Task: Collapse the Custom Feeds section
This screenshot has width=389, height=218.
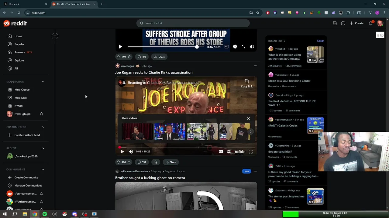Action: point(43,127)
